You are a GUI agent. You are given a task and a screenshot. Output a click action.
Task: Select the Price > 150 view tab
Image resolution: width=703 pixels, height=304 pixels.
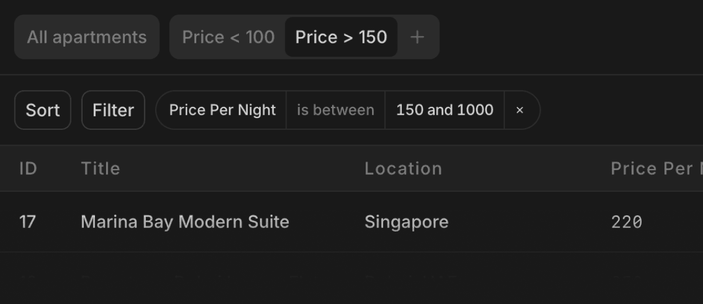tap(341, 37)
